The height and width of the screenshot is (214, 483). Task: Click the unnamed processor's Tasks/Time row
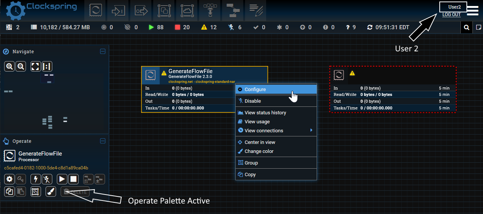393,108
